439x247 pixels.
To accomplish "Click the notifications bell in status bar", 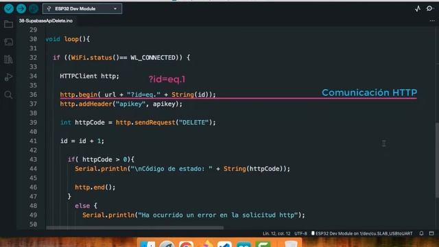I will [x=421, y=233].
